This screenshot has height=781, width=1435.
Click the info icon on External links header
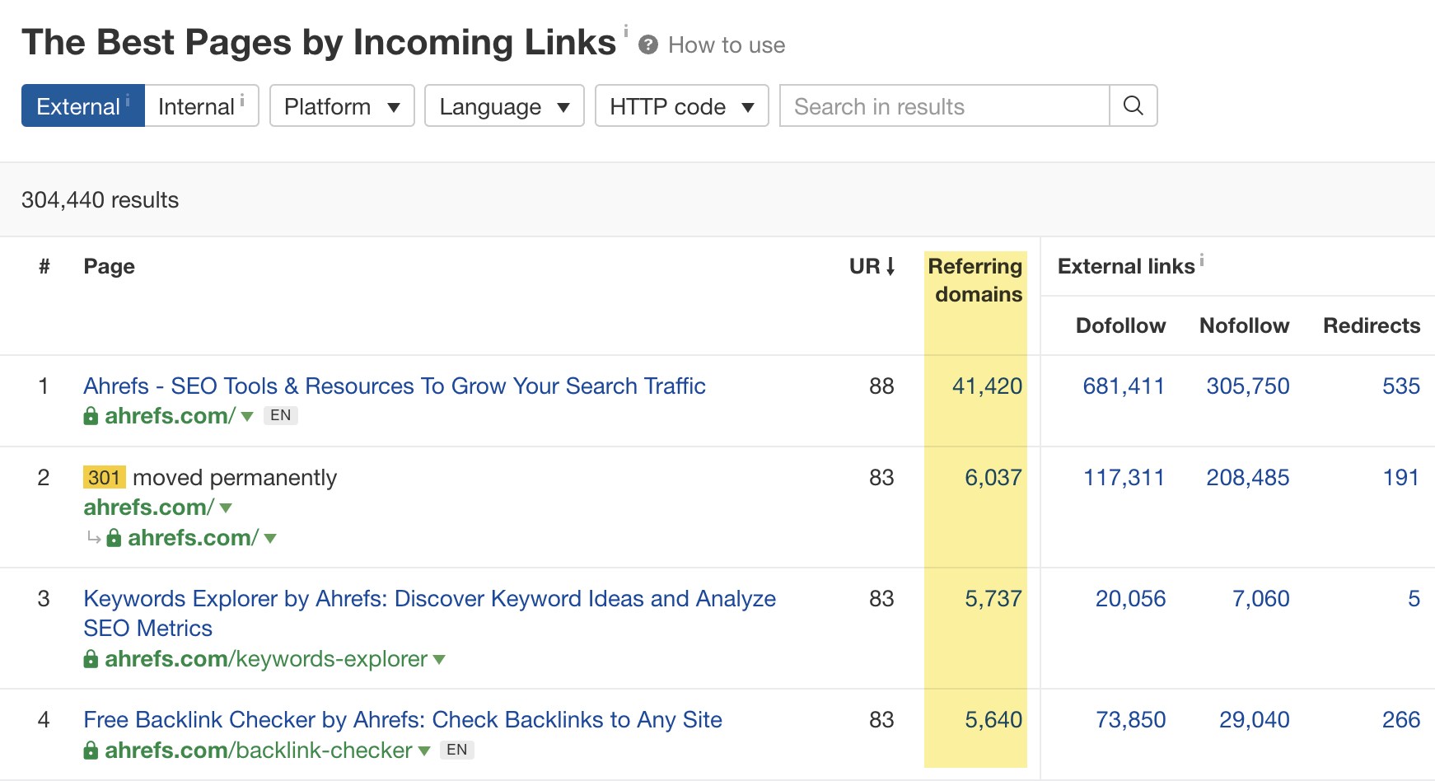(x=1203, y=260)
